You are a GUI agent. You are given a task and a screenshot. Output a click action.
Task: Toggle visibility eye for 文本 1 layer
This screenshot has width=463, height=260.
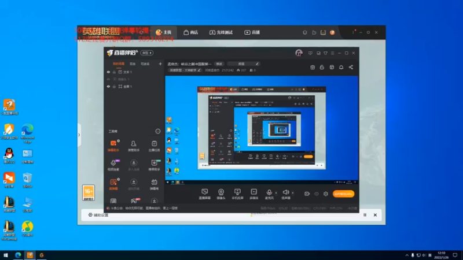[108, 72]
